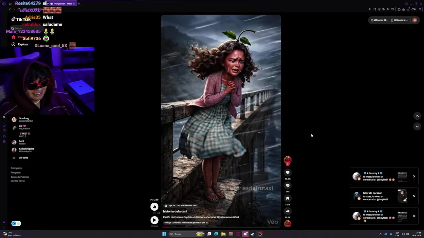Open the creator avatar with the follow plus

(288, 161)
